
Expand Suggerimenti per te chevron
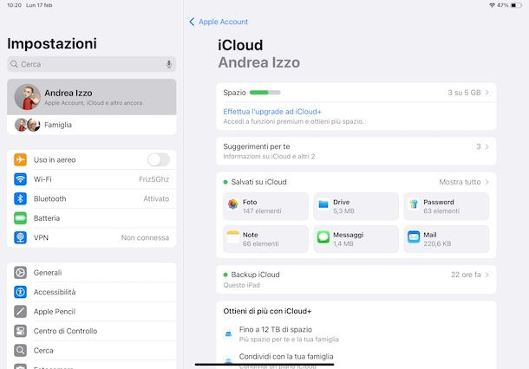coord(487,146)
